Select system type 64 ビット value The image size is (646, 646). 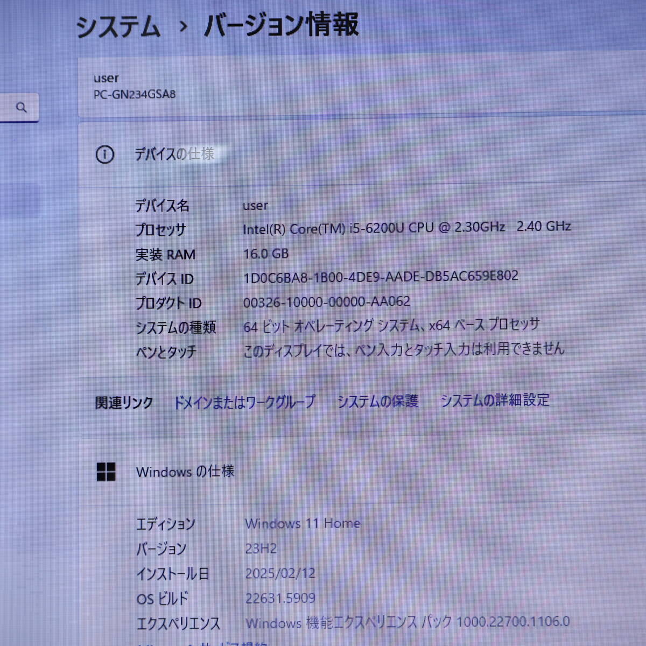point(391,326)
